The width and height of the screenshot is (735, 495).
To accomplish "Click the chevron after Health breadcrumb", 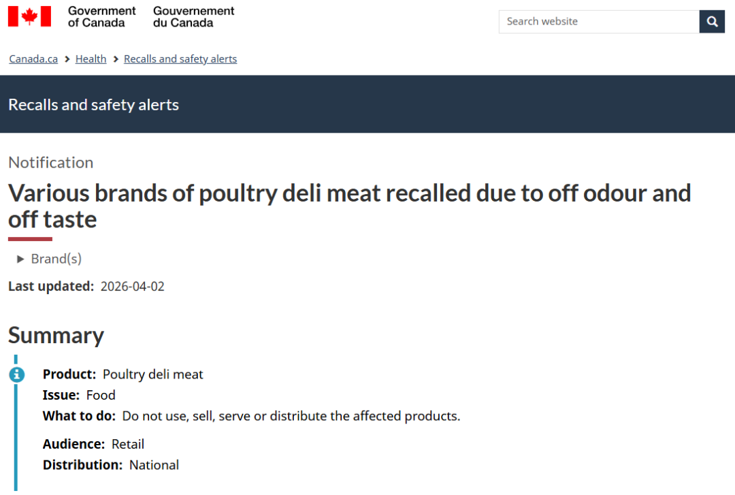I will tap(115, 59).
